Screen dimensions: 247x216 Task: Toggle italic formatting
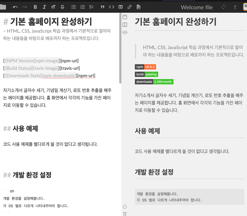pos(44,7)
